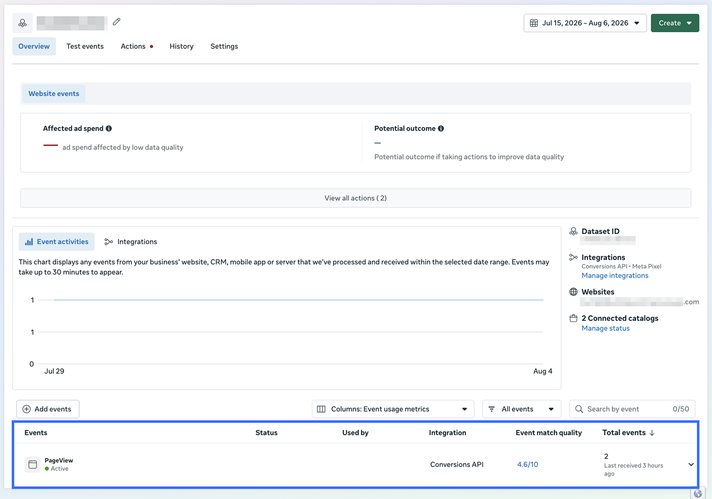Open the Settings tab
The height and width of the screenshot is (499, 712).
[x=224, y=46]
